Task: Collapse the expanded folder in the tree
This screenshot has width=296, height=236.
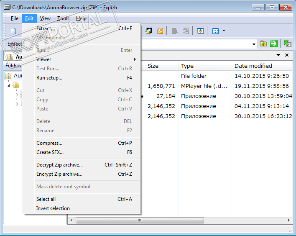Action: point(9,85)
